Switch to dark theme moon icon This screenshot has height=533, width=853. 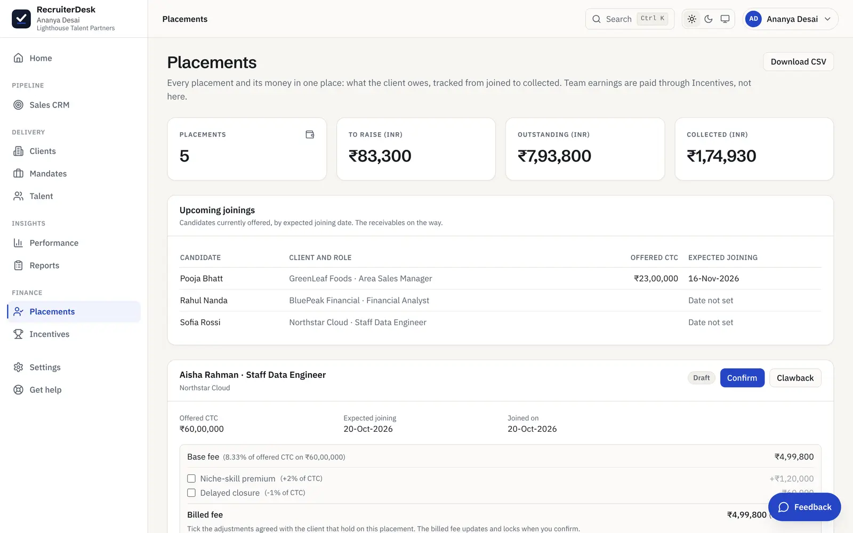pos(709,19)
